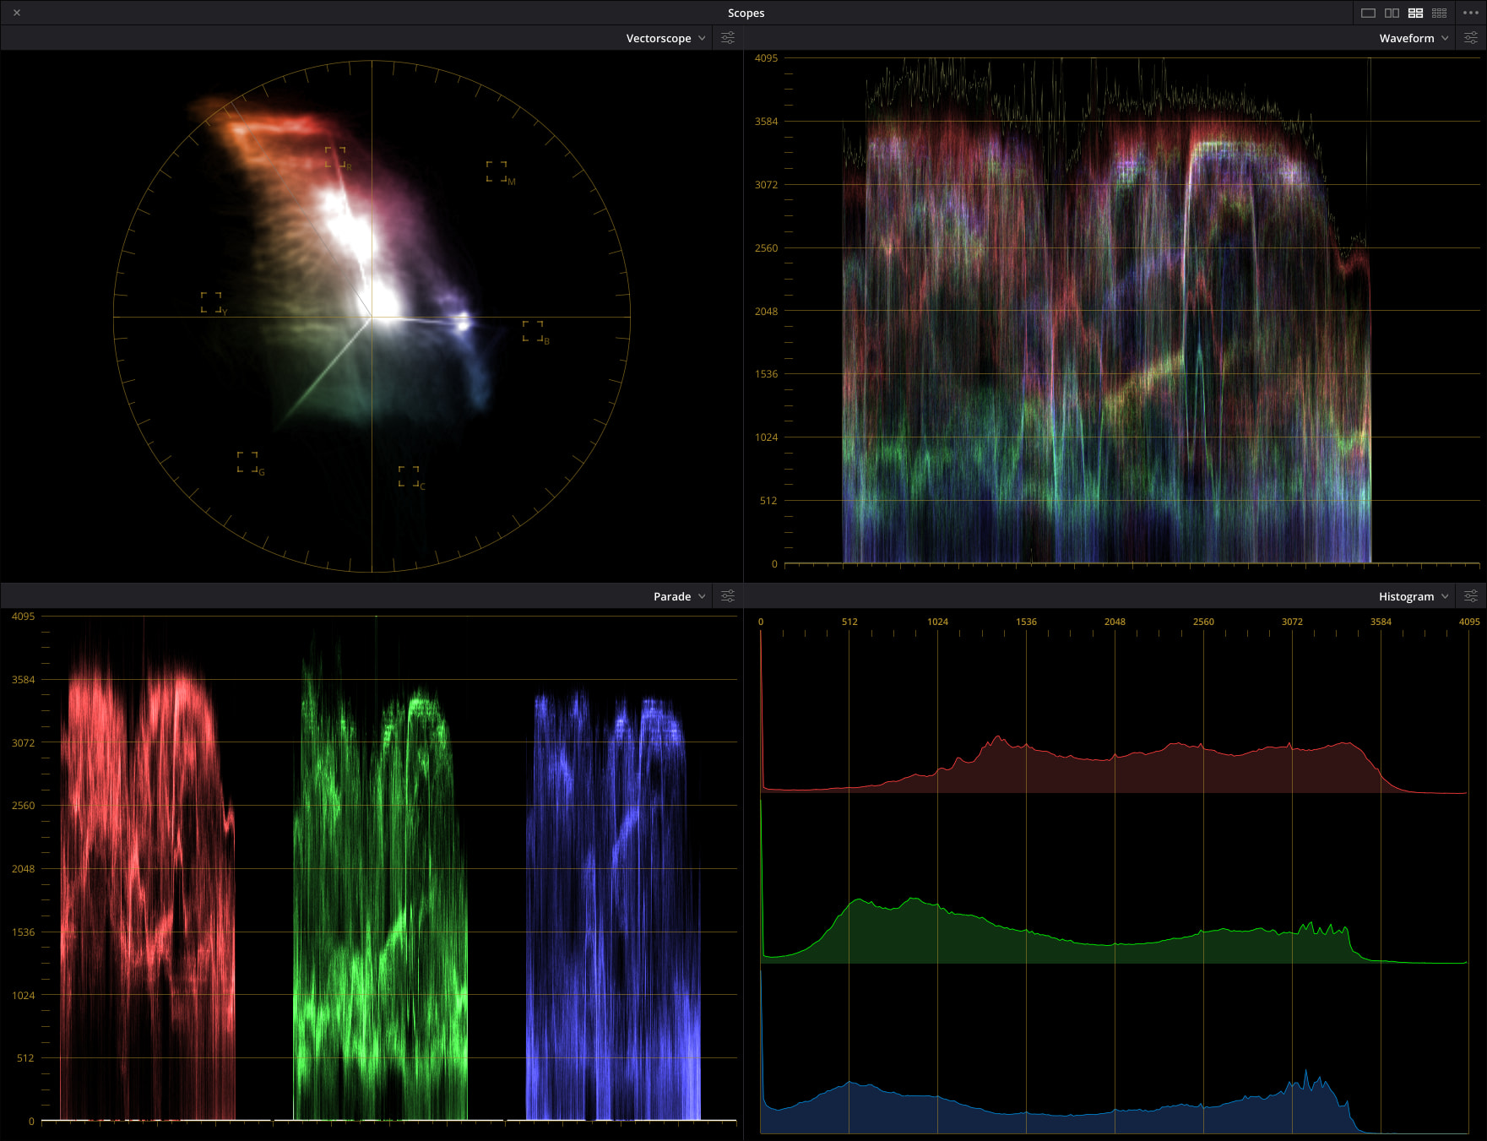Screen dimensions: 1487x1141
Task: Expand the Vectorscope scope type dropdown
Action: [x=665, y=38]
